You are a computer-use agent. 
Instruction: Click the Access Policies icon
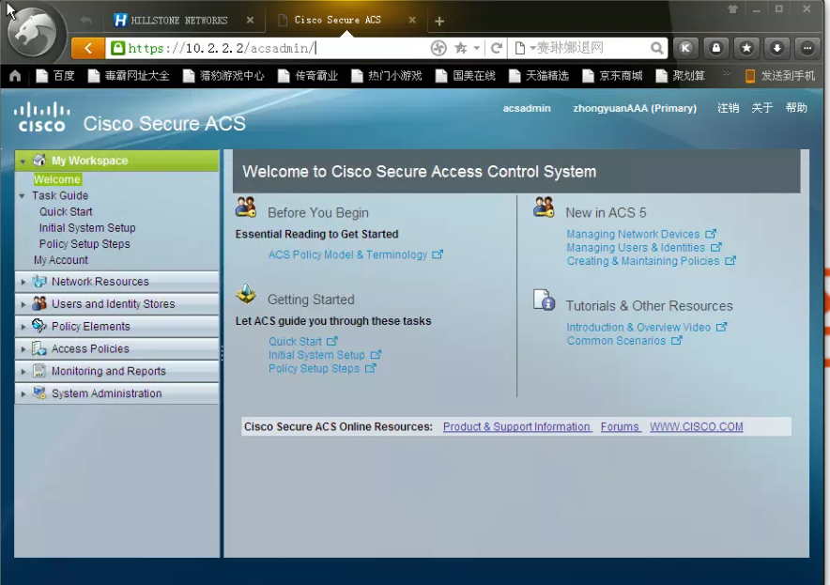coord(39,348)
